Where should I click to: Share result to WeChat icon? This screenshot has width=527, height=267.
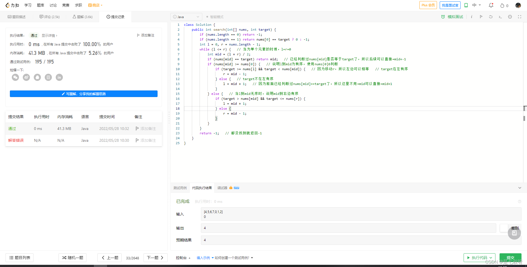click(15, 77)
